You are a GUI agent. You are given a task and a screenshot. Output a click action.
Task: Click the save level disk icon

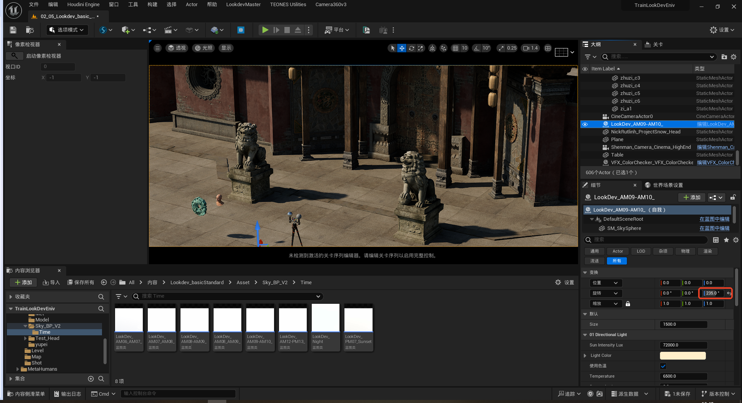pos(13,30)
